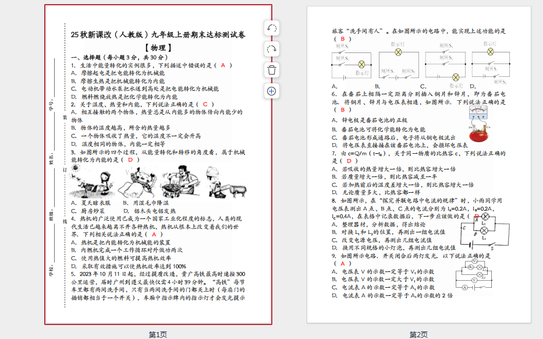543x339 pixels.
Task: Click the exam title starting with 25秋新课改
Action: (x=158, y=35)
